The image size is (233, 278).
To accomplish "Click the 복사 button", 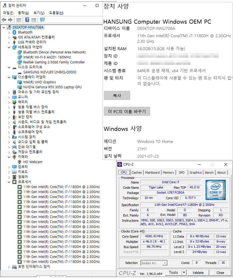I will (x=117, y=95).
